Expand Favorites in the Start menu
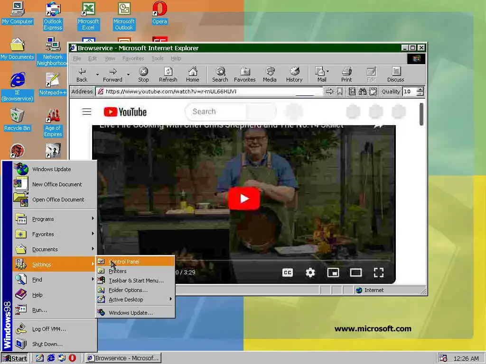 (x=55, y=234)
